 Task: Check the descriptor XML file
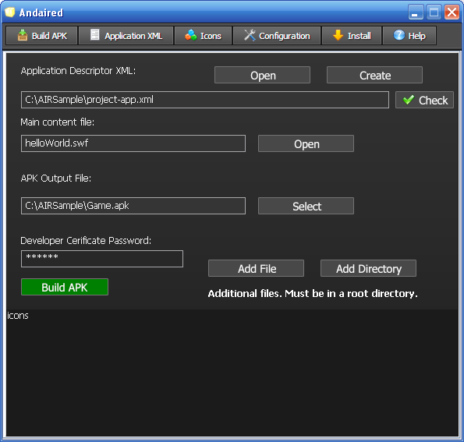(425, 100)
